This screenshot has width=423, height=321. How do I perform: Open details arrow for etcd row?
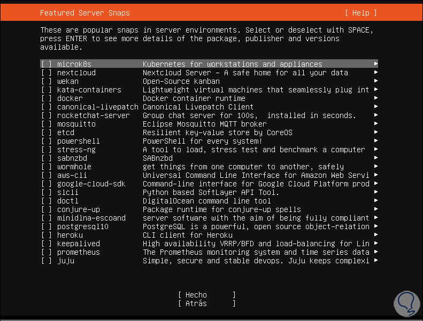point(376,132)
